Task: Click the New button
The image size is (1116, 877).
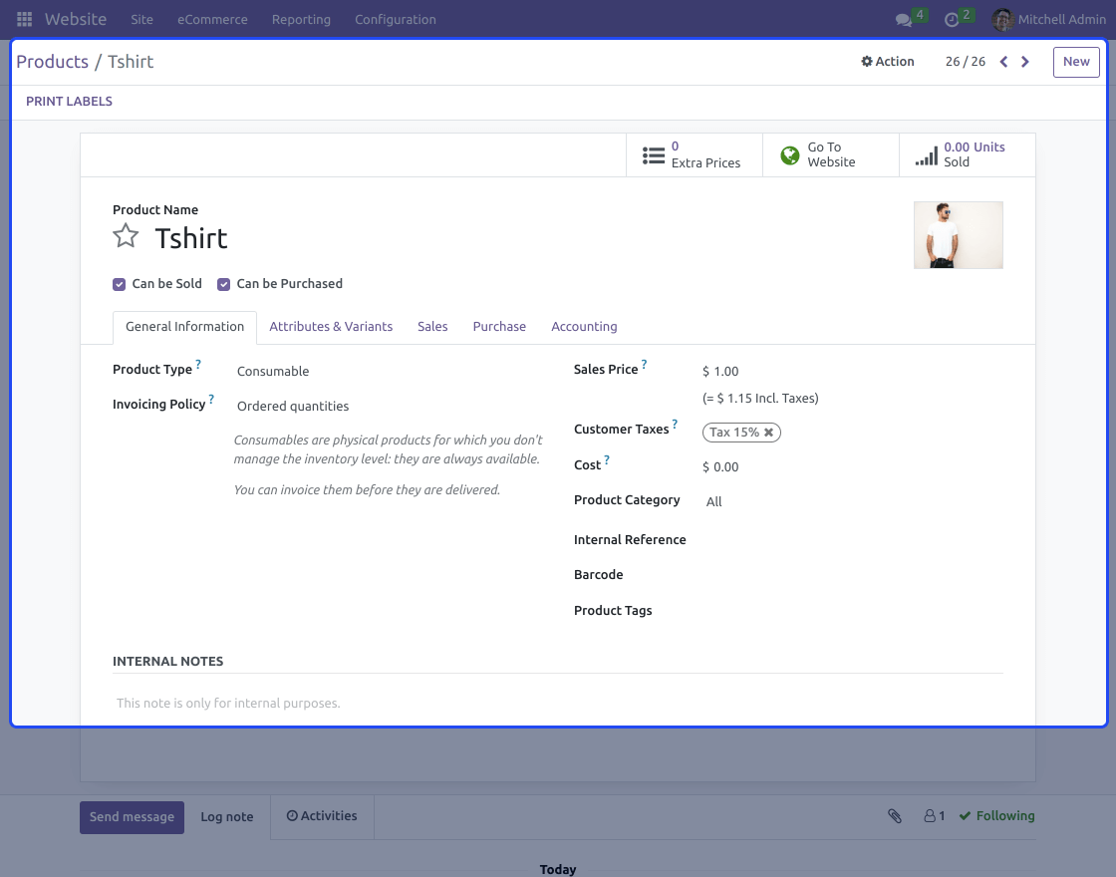Action: pos(1076,62)
